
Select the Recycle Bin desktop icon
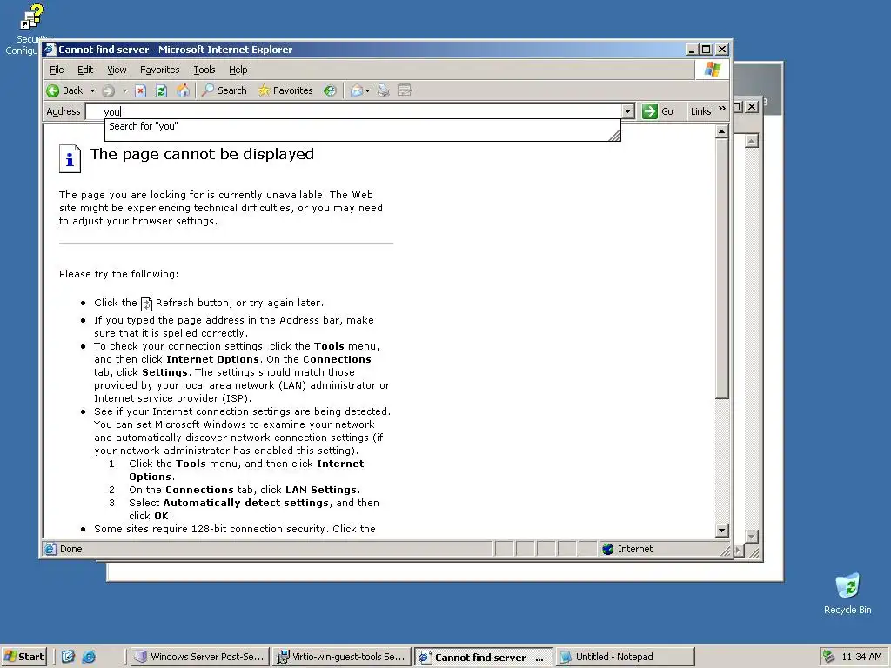(x=847, y=594)
